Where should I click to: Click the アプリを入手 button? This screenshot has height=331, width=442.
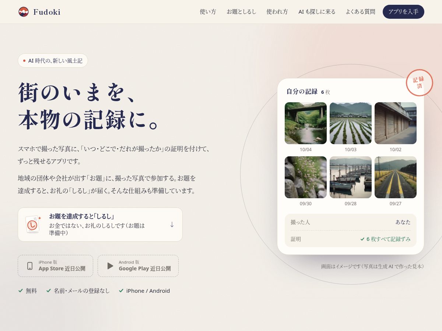[403, 12]
